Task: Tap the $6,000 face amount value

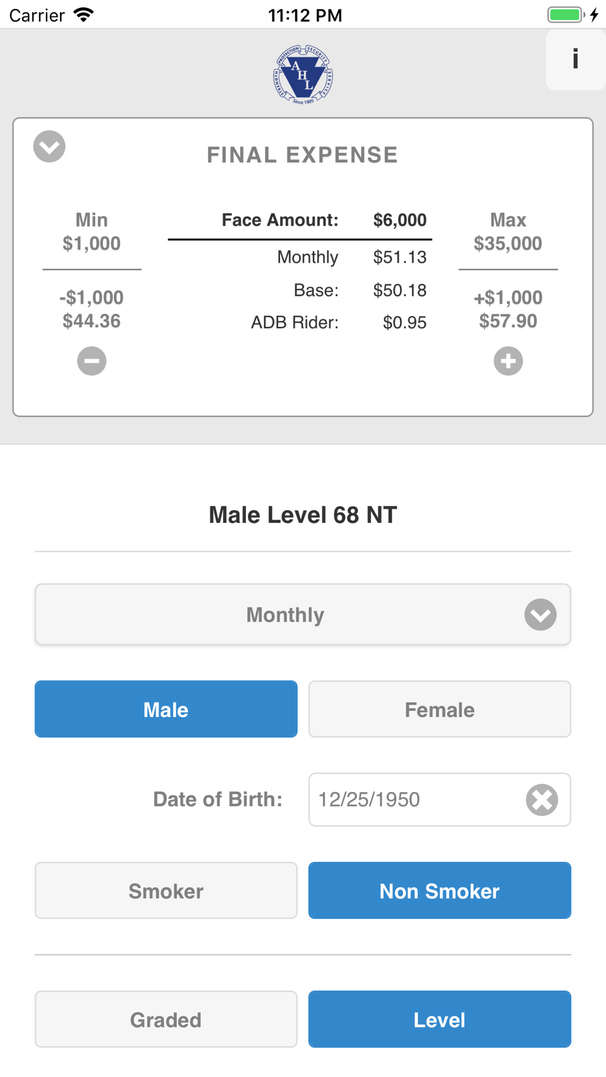Action: tap(400, 220)
